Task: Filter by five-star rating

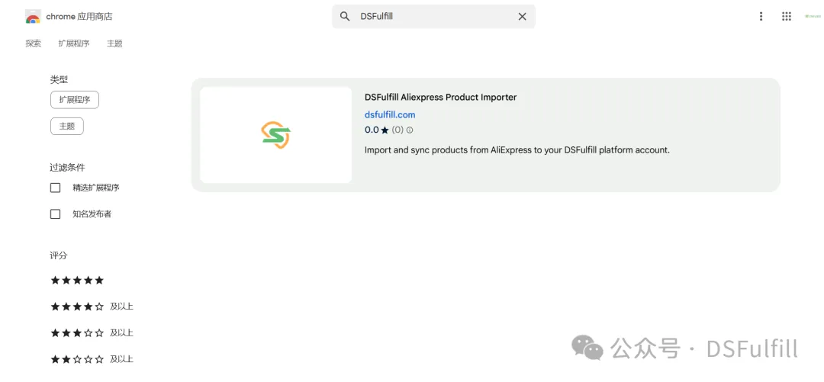Action: [x=77, y=281]
